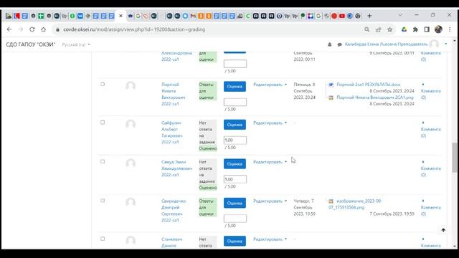Open the messages chat icon
The image size is (459, 258).
(339, 44)
